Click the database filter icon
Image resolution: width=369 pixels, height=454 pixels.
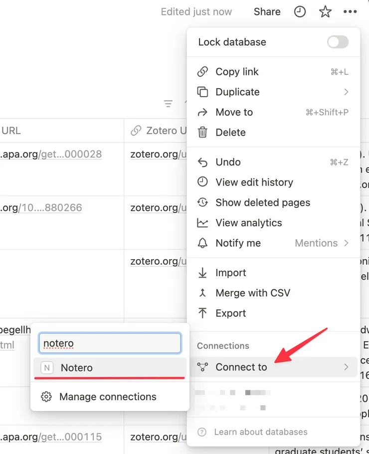click(169, 104)
